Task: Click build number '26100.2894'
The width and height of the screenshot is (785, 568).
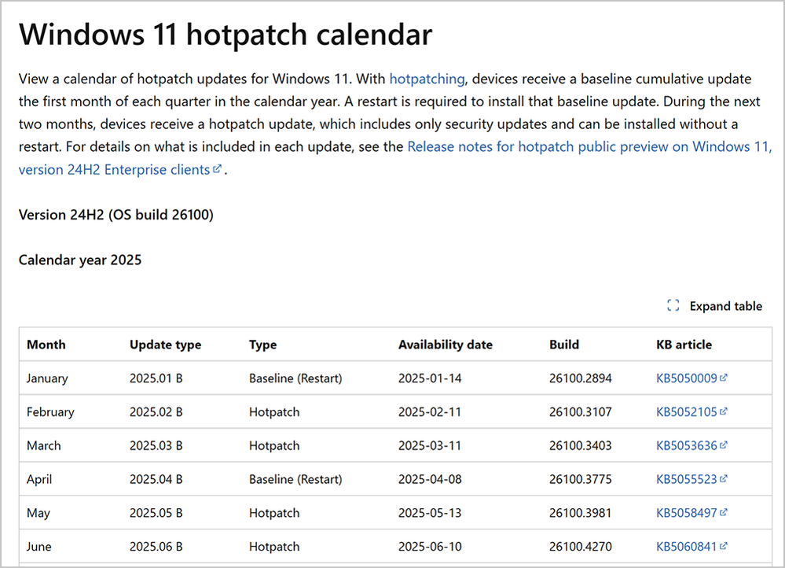Action: (580, 378)
